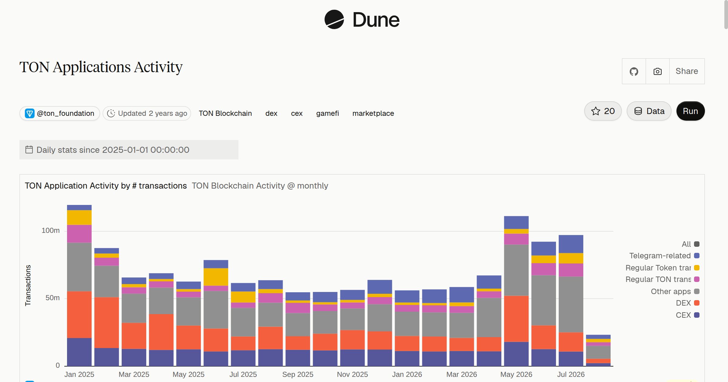Toggle Other apps legend entry
Viewport: 728px width, 382px height.
[675, 291]
